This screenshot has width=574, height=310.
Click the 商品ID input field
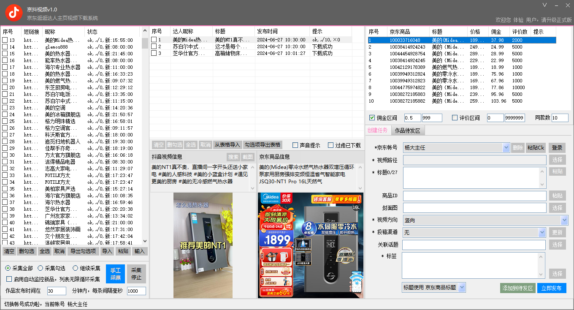(474, 196)
